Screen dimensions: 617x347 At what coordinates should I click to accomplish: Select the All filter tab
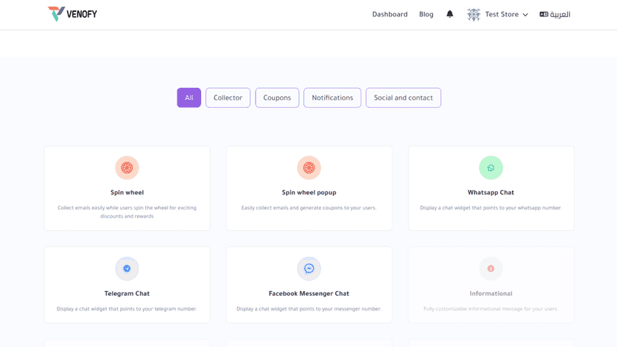pos(189,98)
